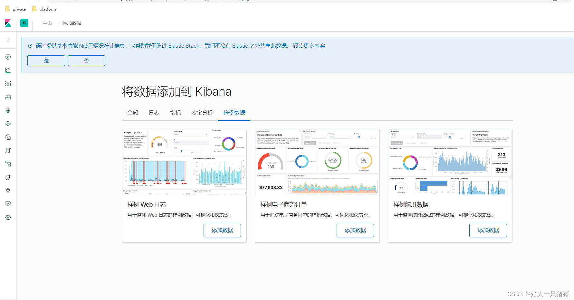574x300 pixels.
Task: Switch to the 日志 tab
Action: (154, 113)
